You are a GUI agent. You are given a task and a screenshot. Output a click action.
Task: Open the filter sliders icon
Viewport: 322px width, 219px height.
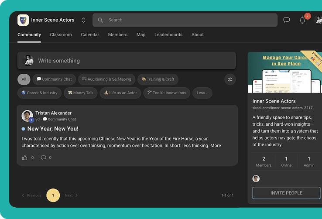(230, 79)
